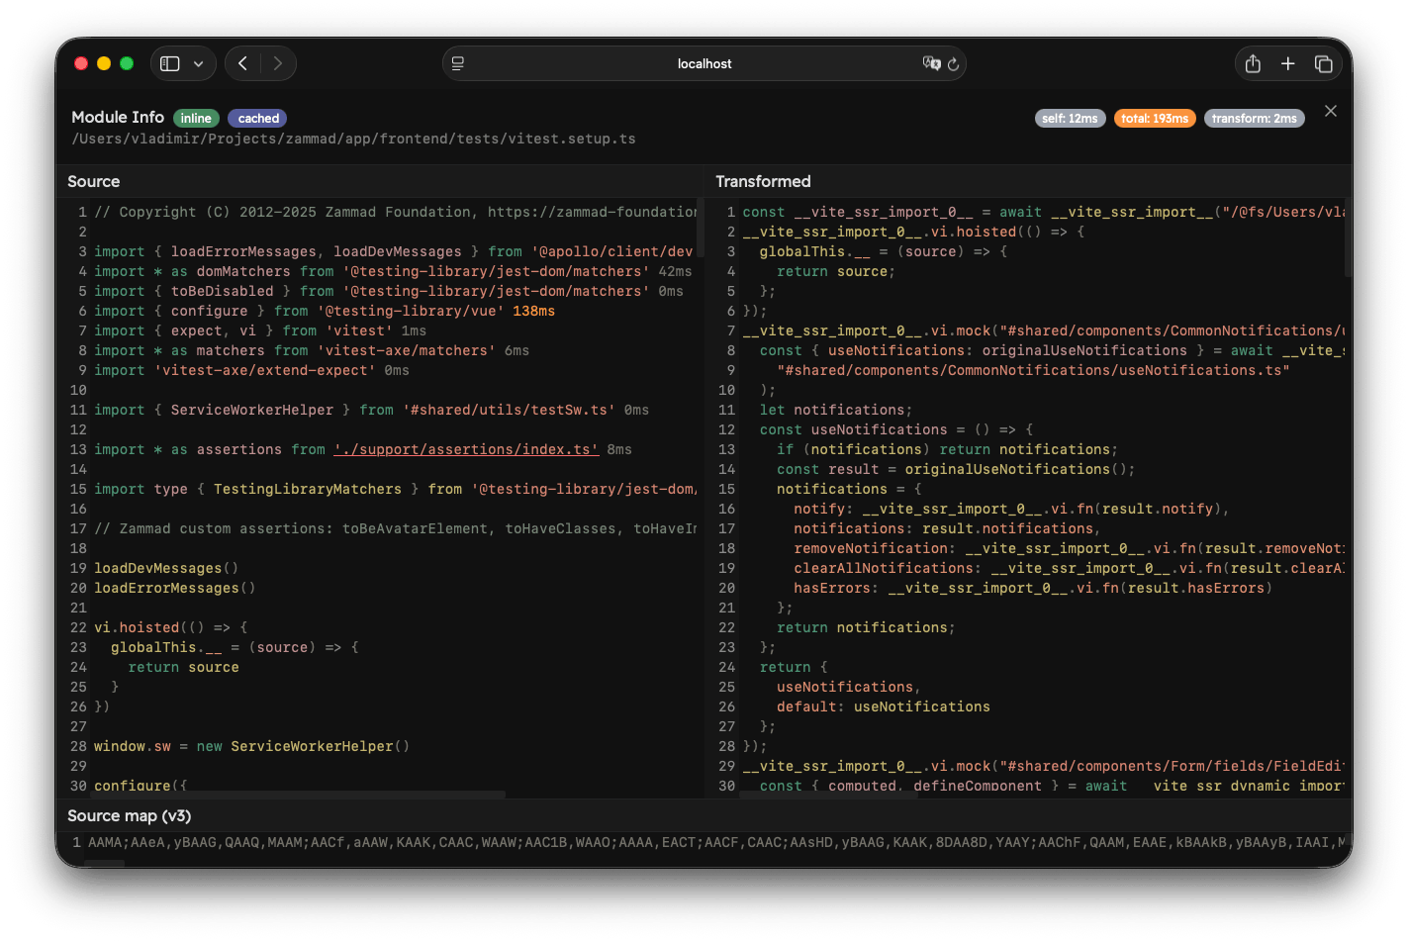Click the 'self: 12ms' timing pill
The height and width of the screenshot is (941, 1408).
tap(1070, 117)
